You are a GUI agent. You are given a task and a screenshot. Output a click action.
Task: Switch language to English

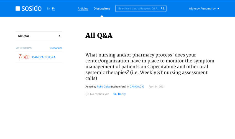coord(48,9)
